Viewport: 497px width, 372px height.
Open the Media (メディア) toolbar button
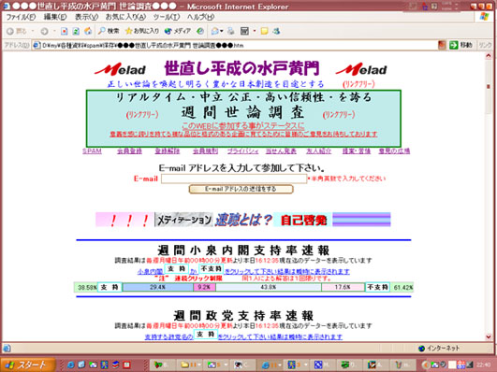tap(178, 31)
